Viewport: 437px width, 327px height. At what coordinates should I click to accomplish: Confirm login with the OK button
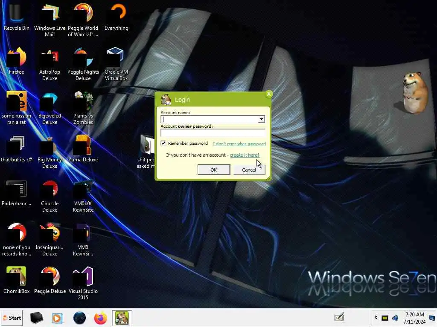tap(214, 169)
